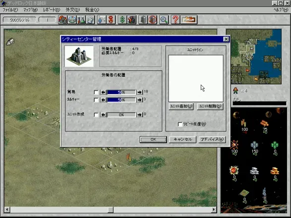Click the colonist population icon
Screen dimensions: 291x218
click(x=235, y=91)
